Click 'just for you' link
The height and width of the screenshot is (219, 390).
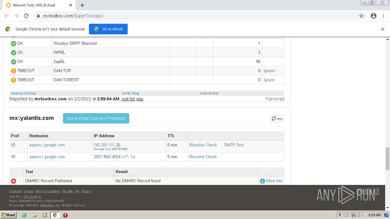pyautogui.click(x=132, y=99)
